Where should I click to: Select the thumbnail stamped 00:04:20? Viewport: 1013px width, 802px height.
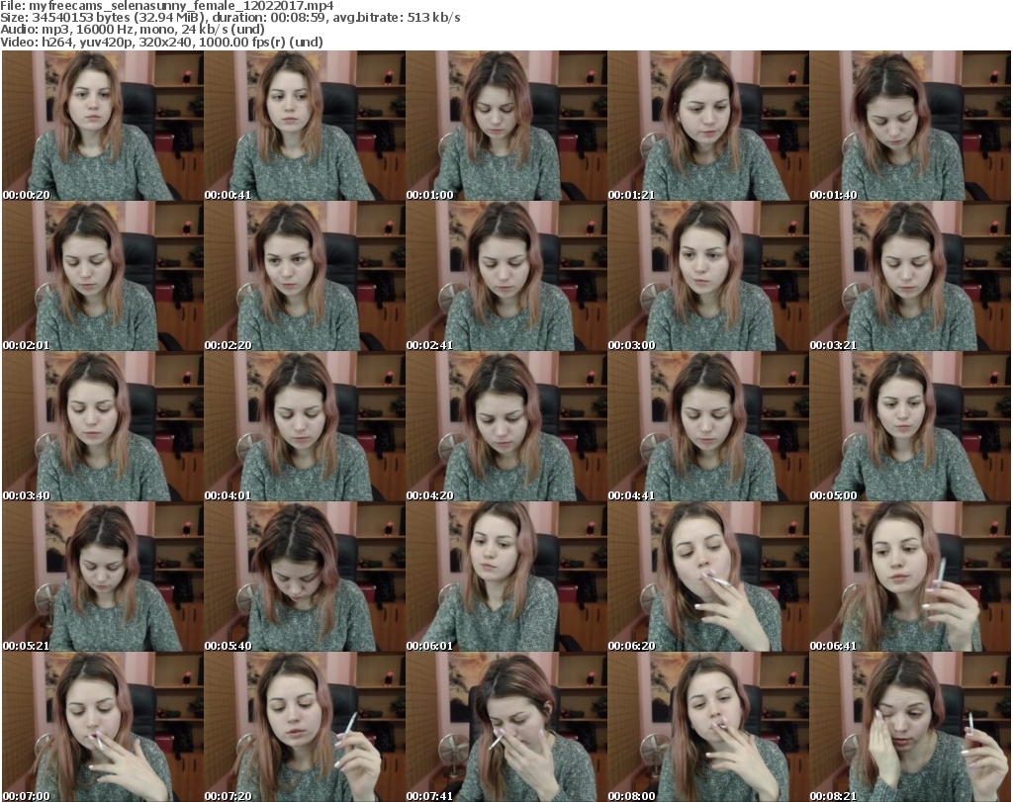[506, 427]
